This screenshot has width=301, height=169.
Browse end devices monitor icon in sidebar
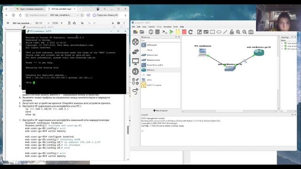pos(135,61)
